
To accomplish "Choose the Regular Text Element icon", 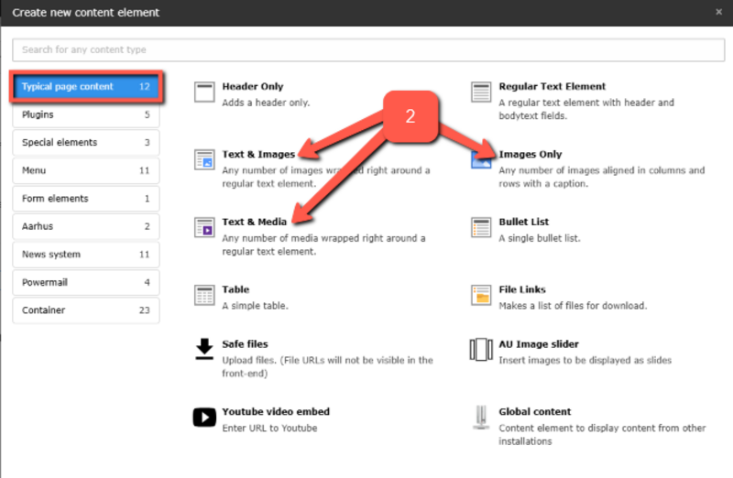I will [481, 92].
